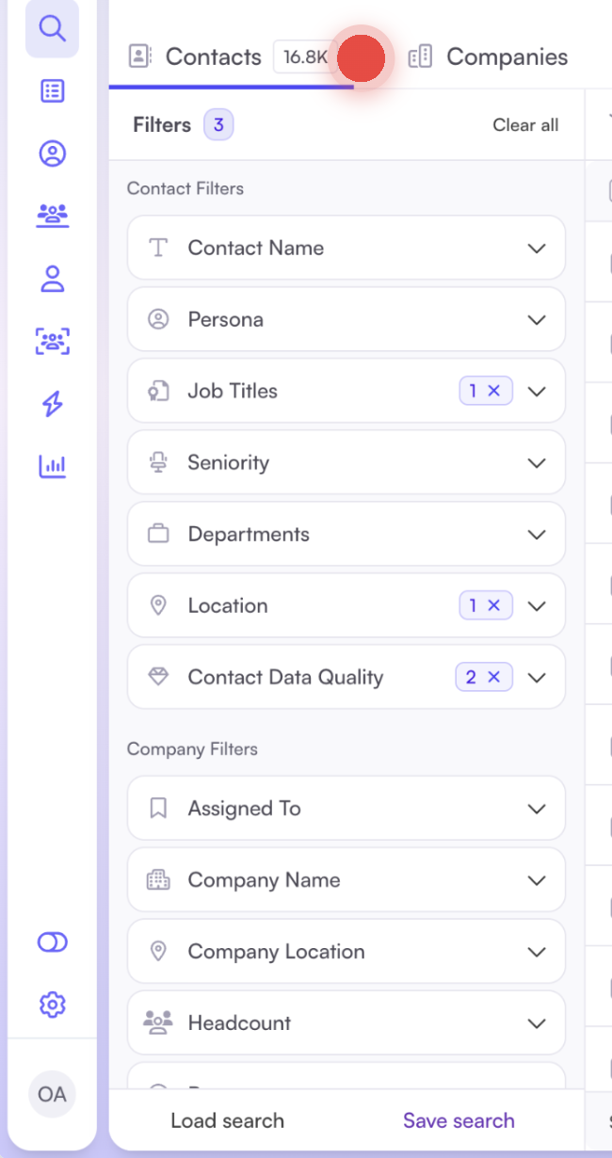612x1158 pixels.
Task: Open the bar chart analytics icon
Action: (53, 465)
